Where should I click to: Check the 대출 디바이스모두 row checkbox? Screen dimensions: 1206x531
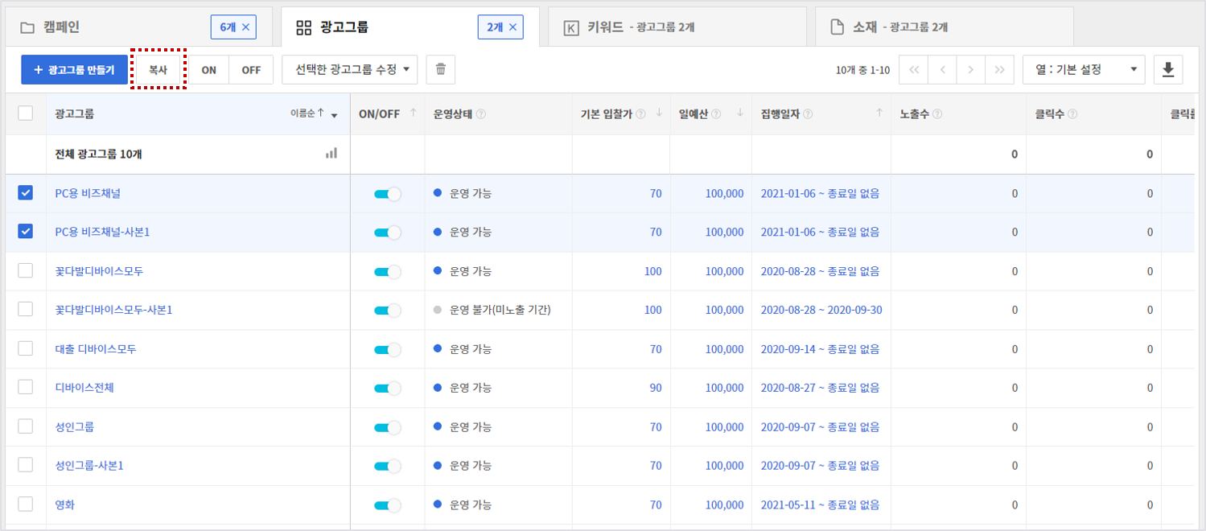[x=26, y=348]
